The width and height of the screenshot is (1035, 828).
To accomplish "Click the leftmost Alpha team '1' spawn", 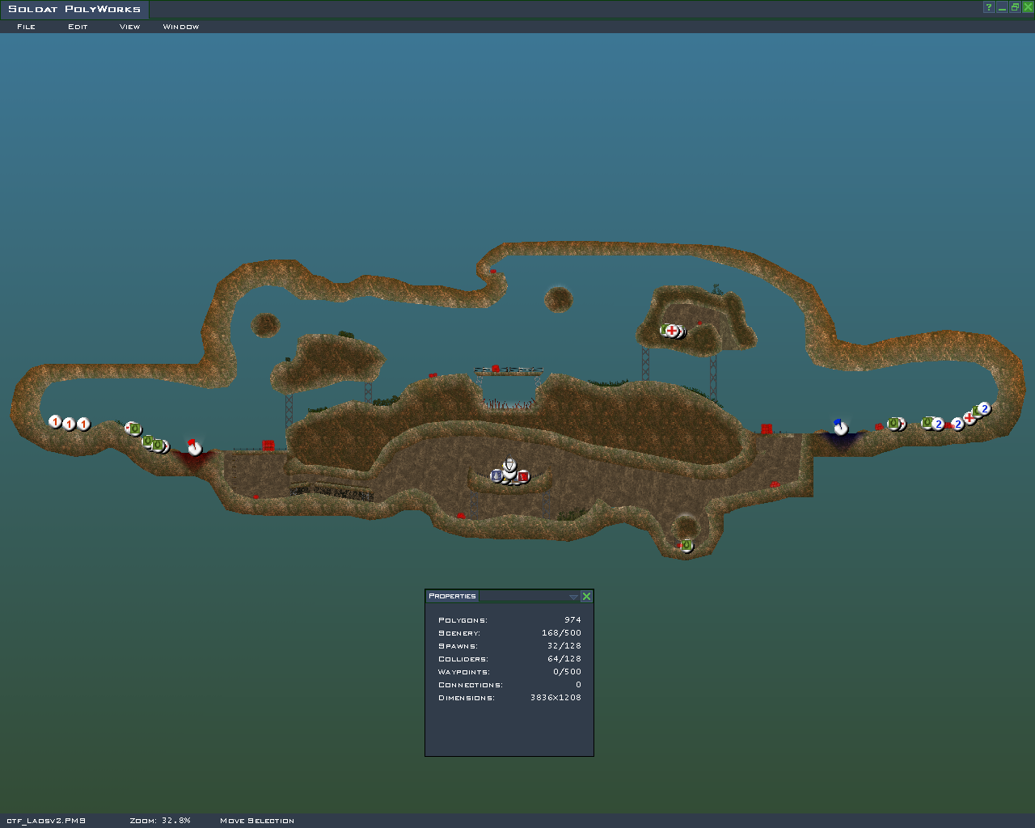I will tap(55, 421).
